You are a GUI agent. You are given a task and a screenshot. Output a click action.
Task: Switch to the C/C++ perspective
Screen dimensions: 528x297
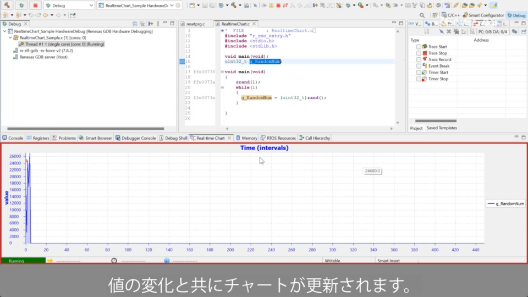tap(450, 15)
